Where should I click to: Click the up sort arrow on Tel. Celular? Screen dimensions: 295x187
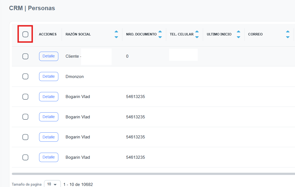[197, 32]
